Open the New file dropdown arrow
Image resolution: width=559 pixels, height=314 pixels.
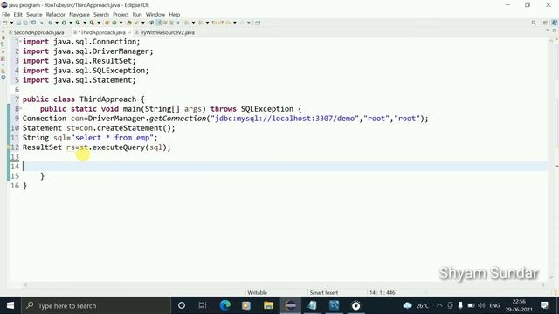(11, 23)
